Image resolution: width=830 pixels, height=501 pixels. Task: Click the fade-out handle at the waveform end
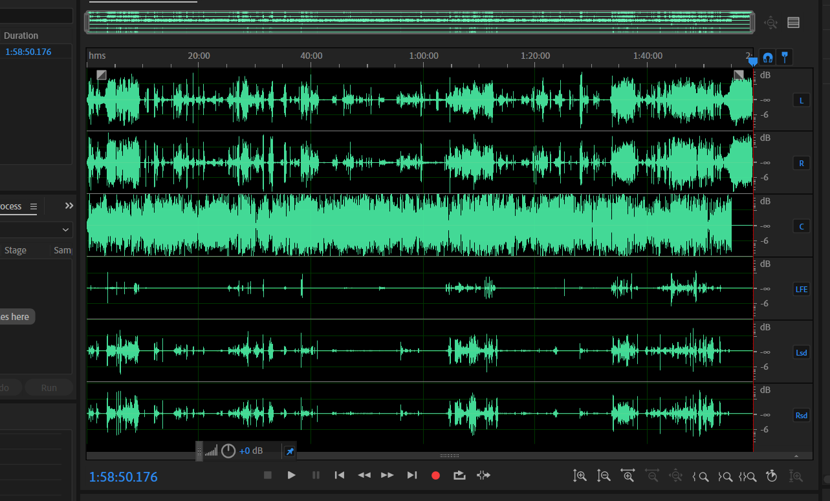(739, 75)
